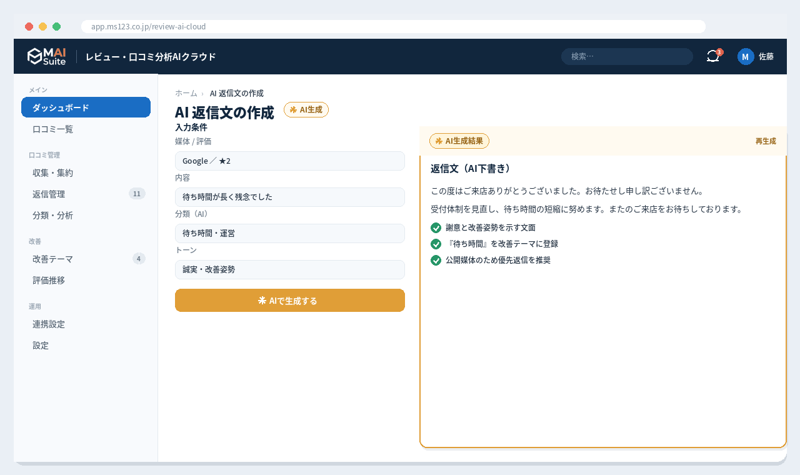Click the AIで生成する button
Image resolution: width=800 pixels, height=475 pixels.
pos(290,300)
